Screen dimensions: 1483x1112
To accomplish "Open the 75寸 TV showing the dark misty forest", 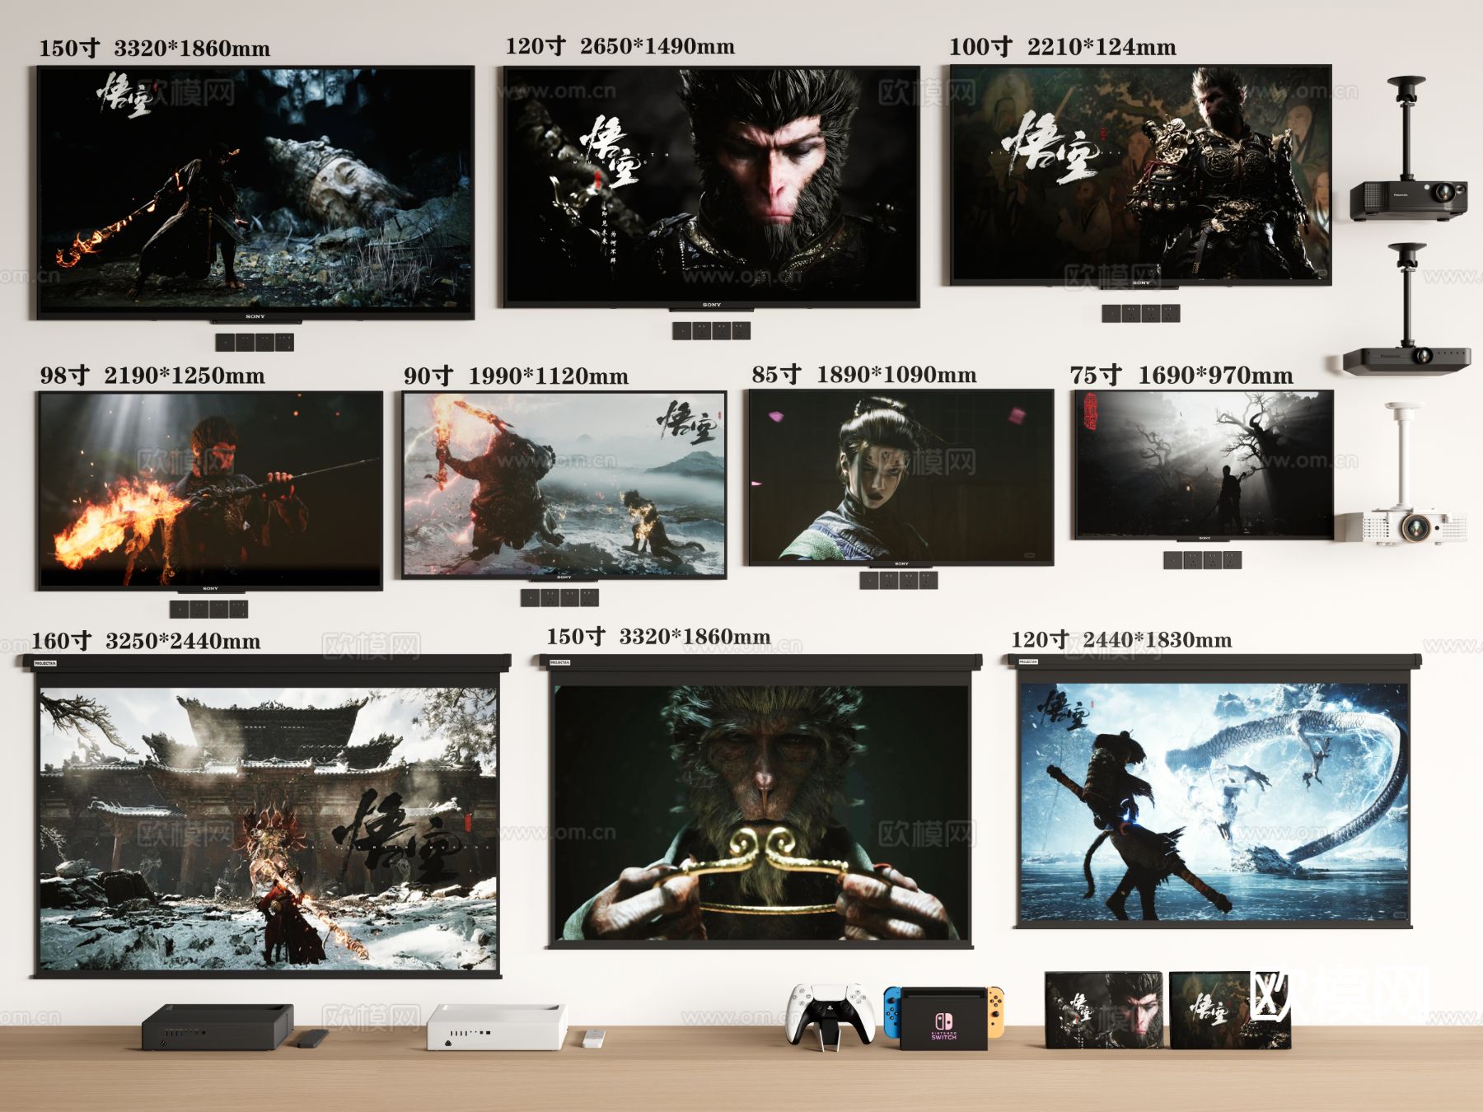I will pos(1203,465).
